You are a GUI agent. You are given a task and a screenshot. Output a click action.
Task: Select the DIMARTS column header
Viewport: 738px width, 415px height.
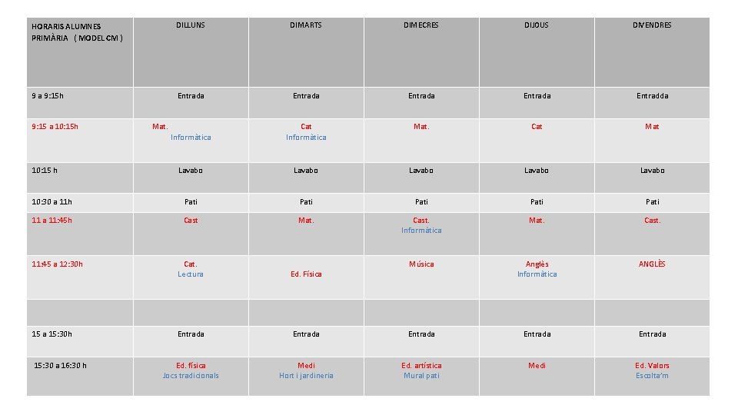tap(306, 25)
